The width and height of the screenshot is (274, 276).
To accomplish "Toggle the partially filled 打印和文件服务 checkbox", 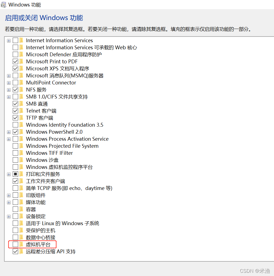I will pyautogui.click(x=15, y=174).
